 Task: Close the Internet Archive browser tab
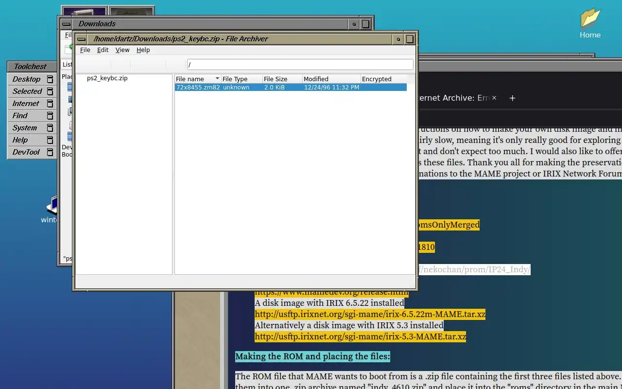[494, 98]
